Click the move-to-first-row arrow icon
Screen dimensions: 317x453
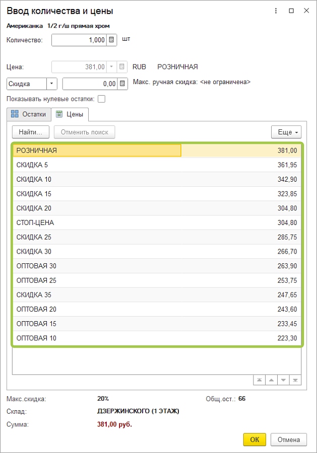click(x=258, y=380)
